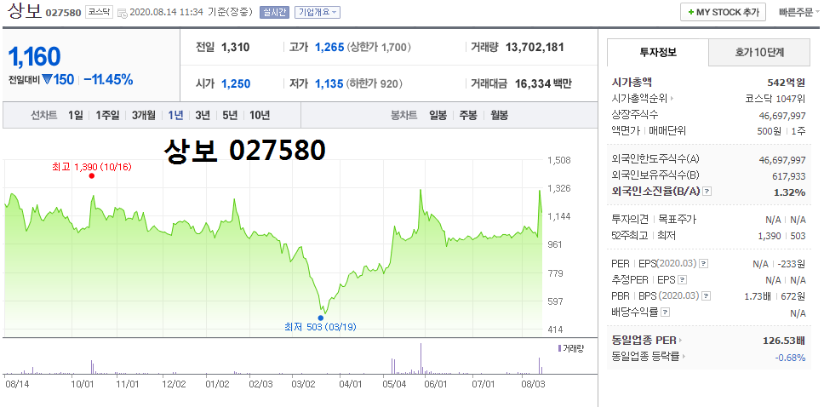Open 동일업종 등락률 link
The image size is (824, 407).
tap(649, 357)
